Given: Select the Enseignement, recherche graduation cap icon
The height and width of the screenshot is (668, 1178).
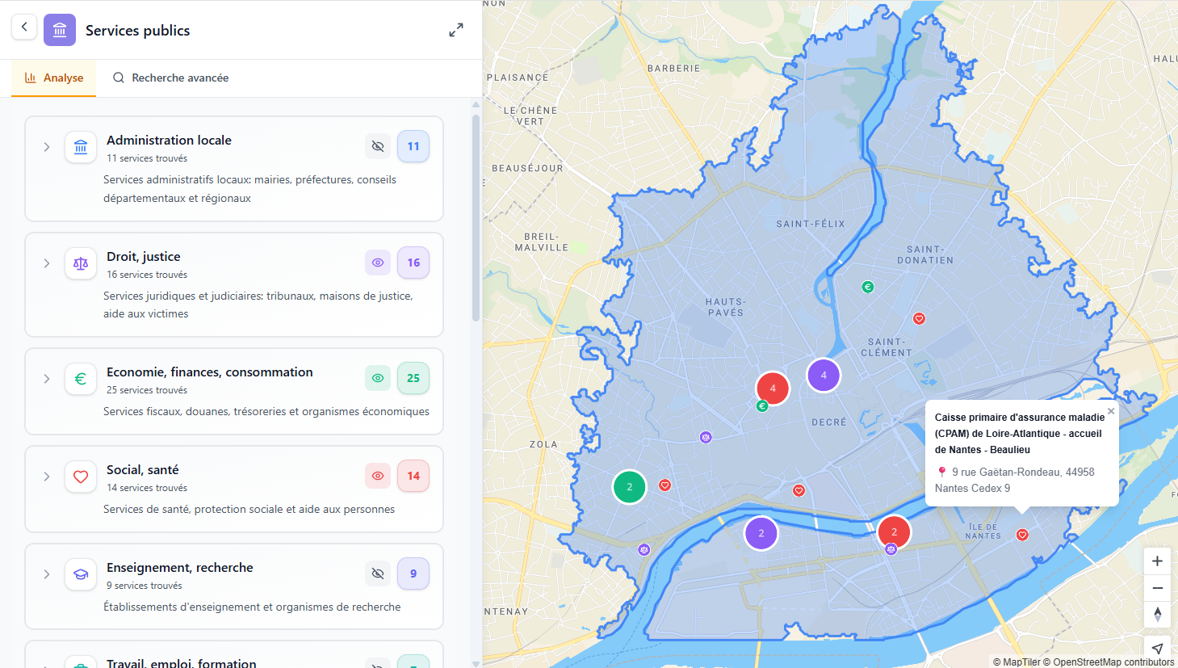Looking at the screenshot, I should pos(80,573).
